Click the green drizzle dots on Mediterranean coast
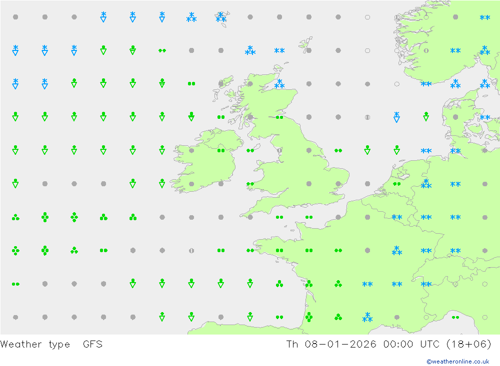The image size is (500, 366). point(455,317)
